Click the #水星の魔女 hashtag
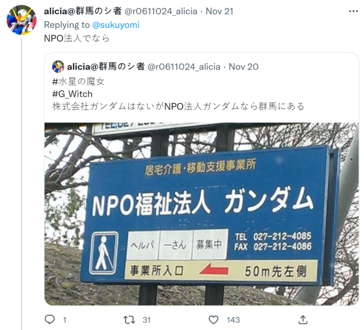364x330 pixels. [78, 81]
